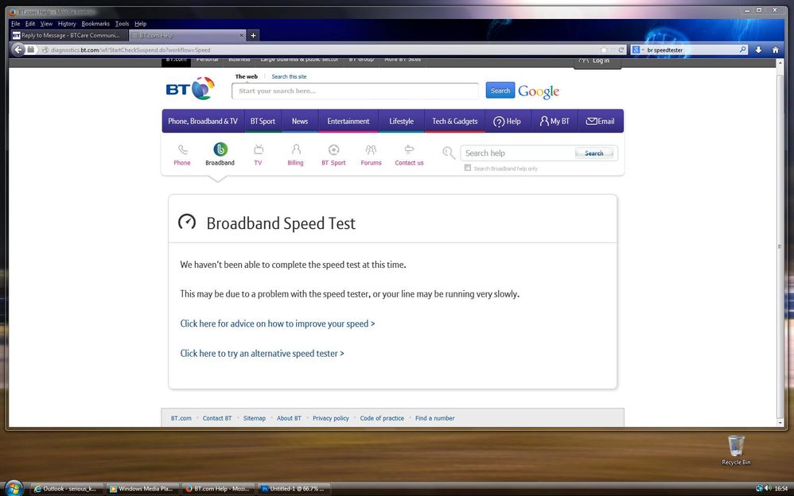
Task: Switch to the Reply to Message BTCare tab
Action: tap(69, 36)
